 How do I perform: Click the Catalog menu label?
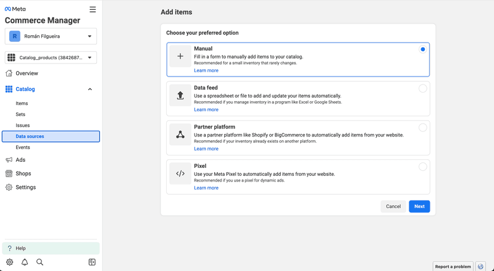tap(25, 89)
